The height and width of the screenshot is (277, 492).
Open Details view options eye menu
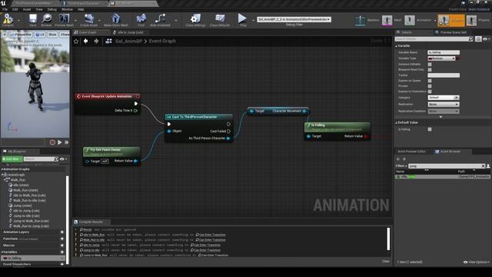coord(486,39)
